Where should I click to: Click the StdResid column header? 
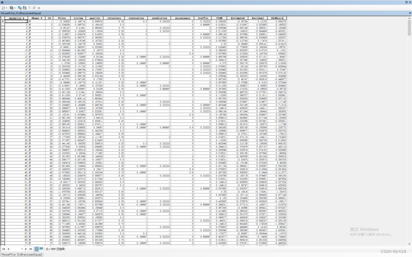[277, 18]
